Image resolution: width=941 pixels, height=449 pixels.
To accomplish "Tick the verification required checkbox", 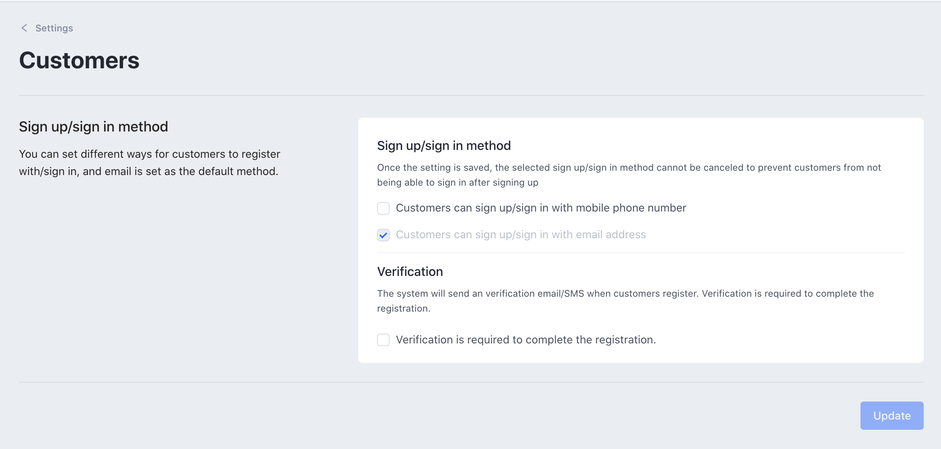I will click(383, 339).
